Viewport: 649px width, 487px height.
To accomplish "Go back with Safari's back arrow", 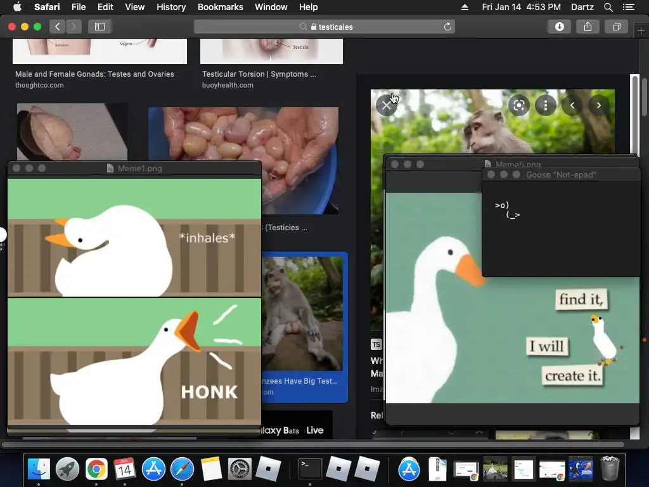I will (x=58, y=27).
